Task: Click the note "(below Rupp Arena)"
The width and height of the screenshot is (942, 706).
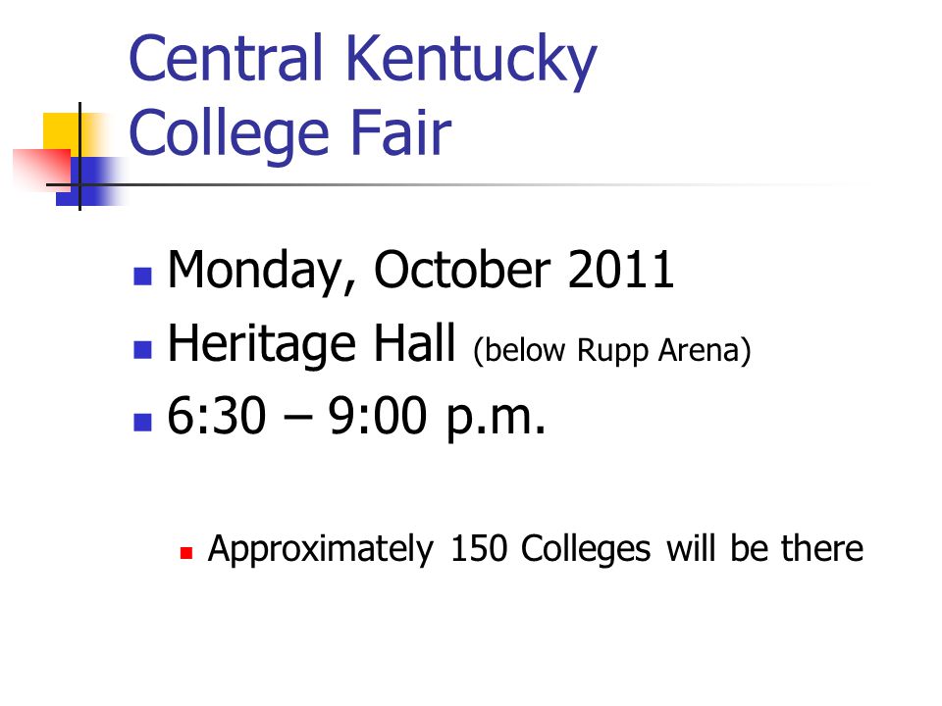Action: coord(612,351)
